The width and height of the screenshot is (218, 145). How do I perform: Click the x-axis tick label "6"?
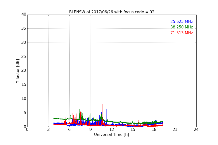pos(69,130)
